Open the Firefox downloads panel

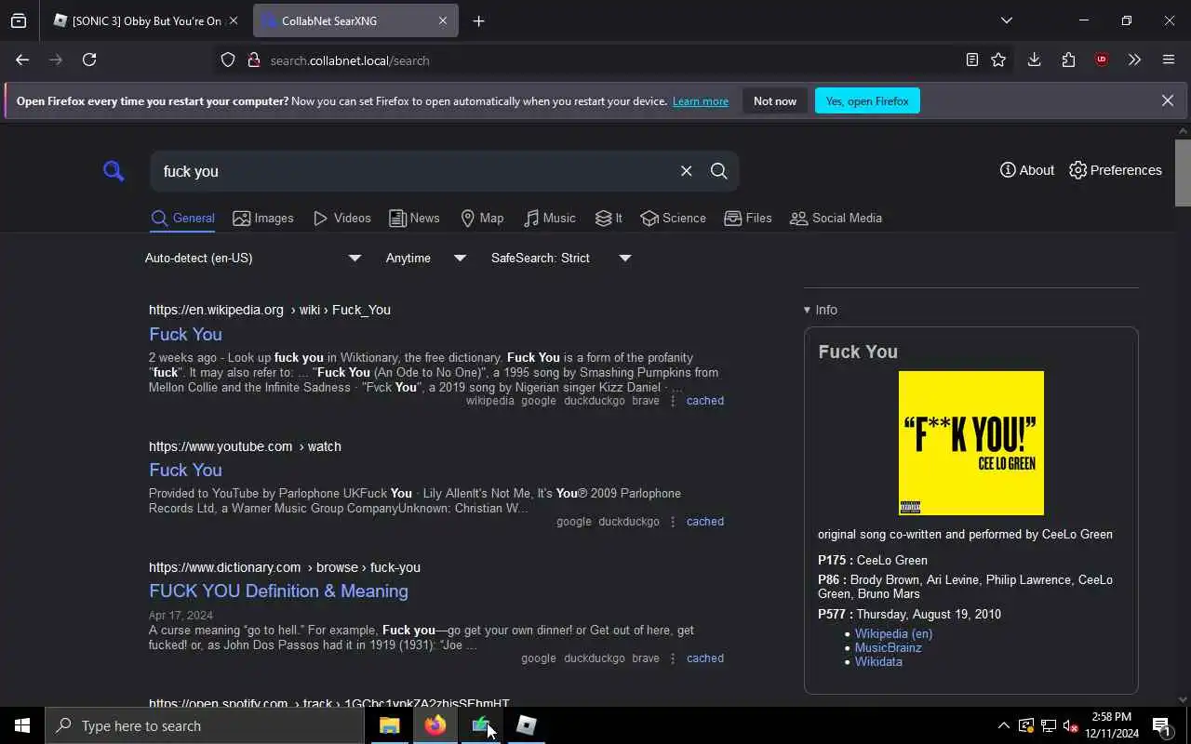(1034, 60)
